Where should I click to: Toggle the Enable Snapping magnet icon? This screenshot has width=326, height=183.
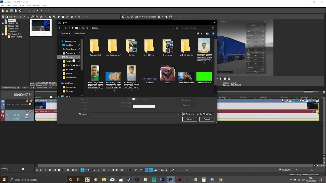pos(146,170)
